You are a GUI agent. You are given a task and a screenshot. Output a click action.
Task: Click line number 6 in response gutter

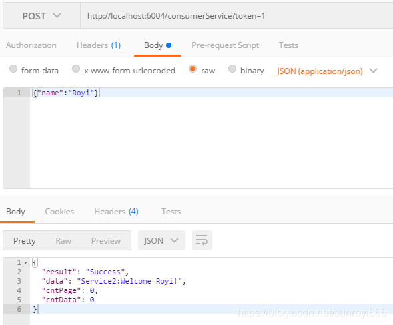19,309
